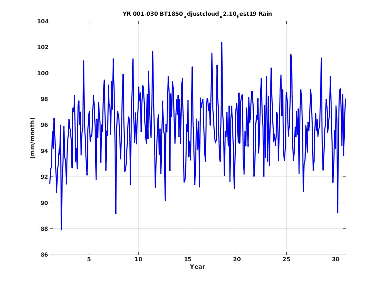
Task: Click y-axis tick label 86
Action: [x=44, y=255]
